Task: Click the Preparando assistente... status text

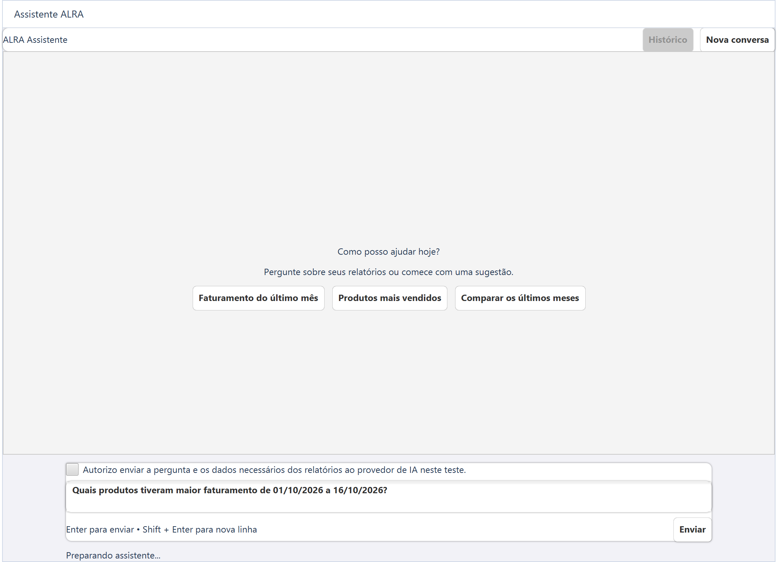Action: pos(113,555)
